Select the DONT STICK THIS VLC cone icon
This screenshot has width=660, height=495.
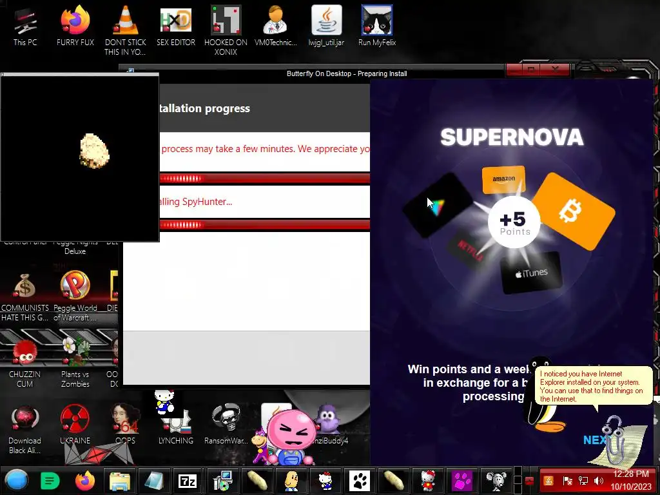click(x=125, y=30)
